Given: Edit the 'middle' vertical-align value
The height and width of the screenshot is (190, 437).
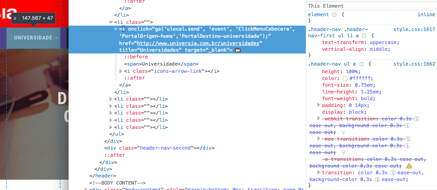Looking at the screenshot, I should [379, 49].
